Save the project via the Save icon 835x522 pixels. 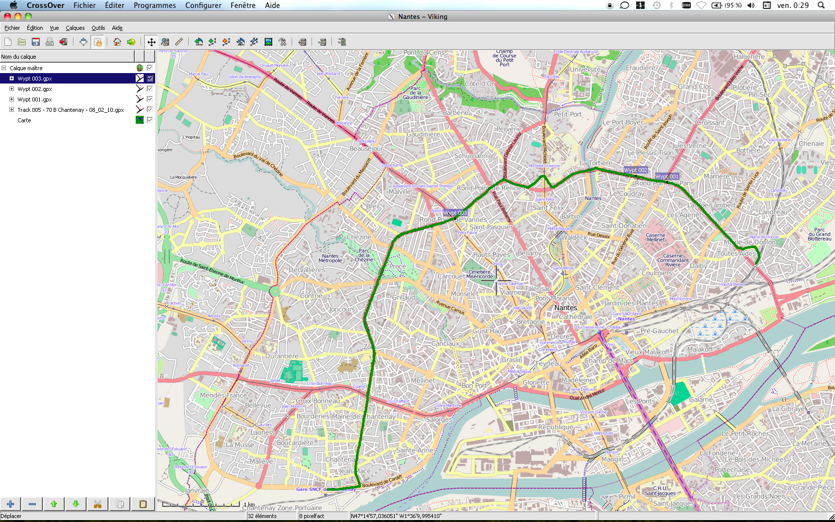(x=35, y=42)
